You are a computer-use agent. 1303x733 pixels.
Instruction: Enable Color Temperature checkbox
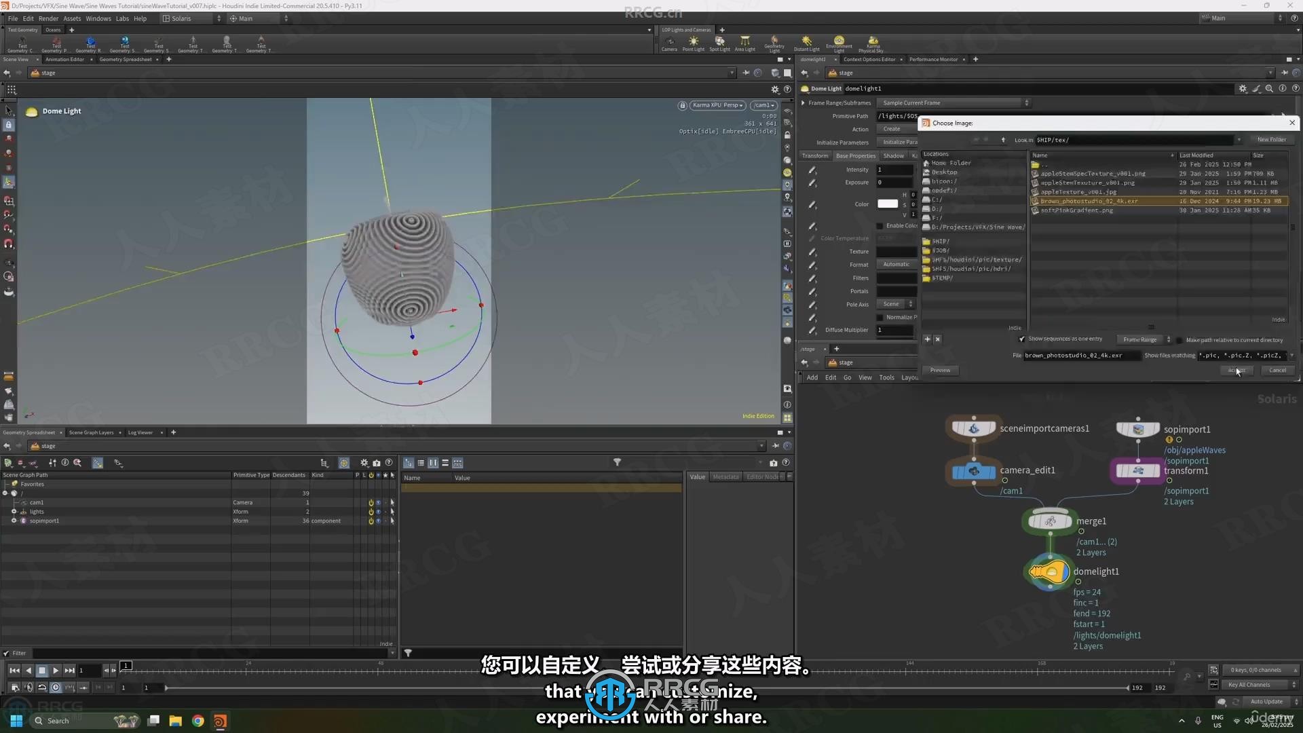click(x=880, y=226)
